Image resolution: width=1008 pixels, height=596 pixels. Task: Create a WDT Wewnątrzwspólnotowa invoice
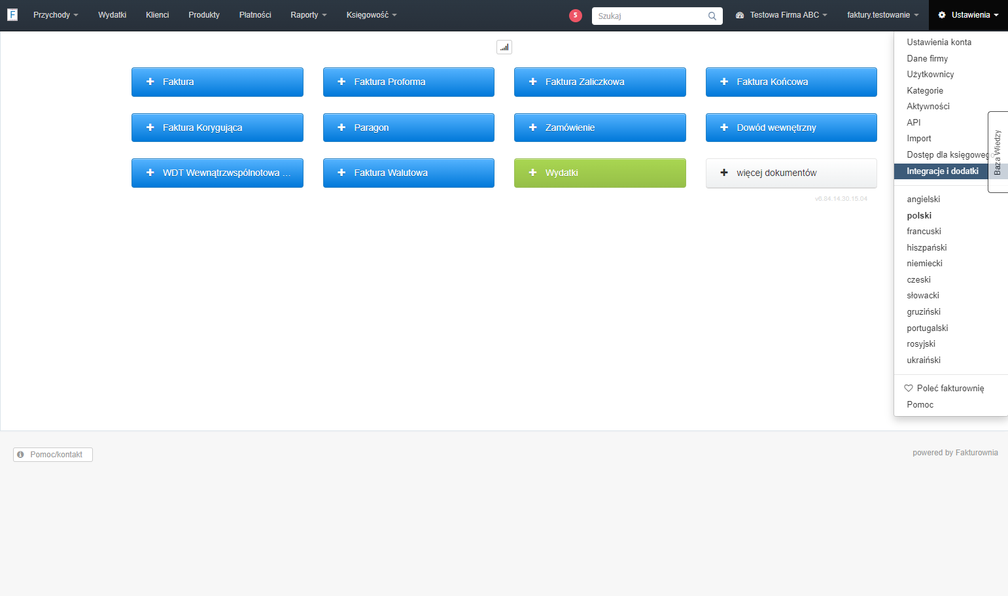(217, 173)
